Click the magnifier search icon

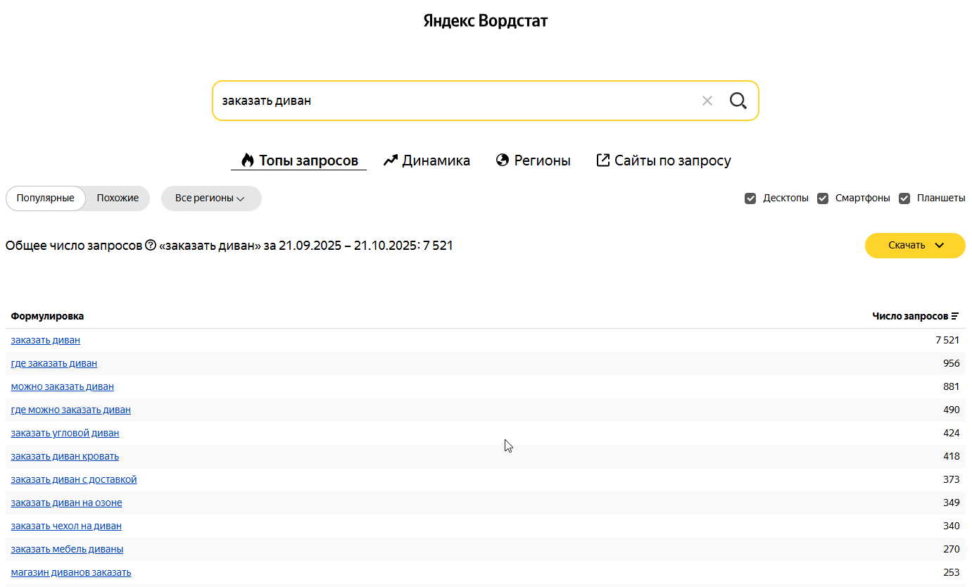point(738,101)
